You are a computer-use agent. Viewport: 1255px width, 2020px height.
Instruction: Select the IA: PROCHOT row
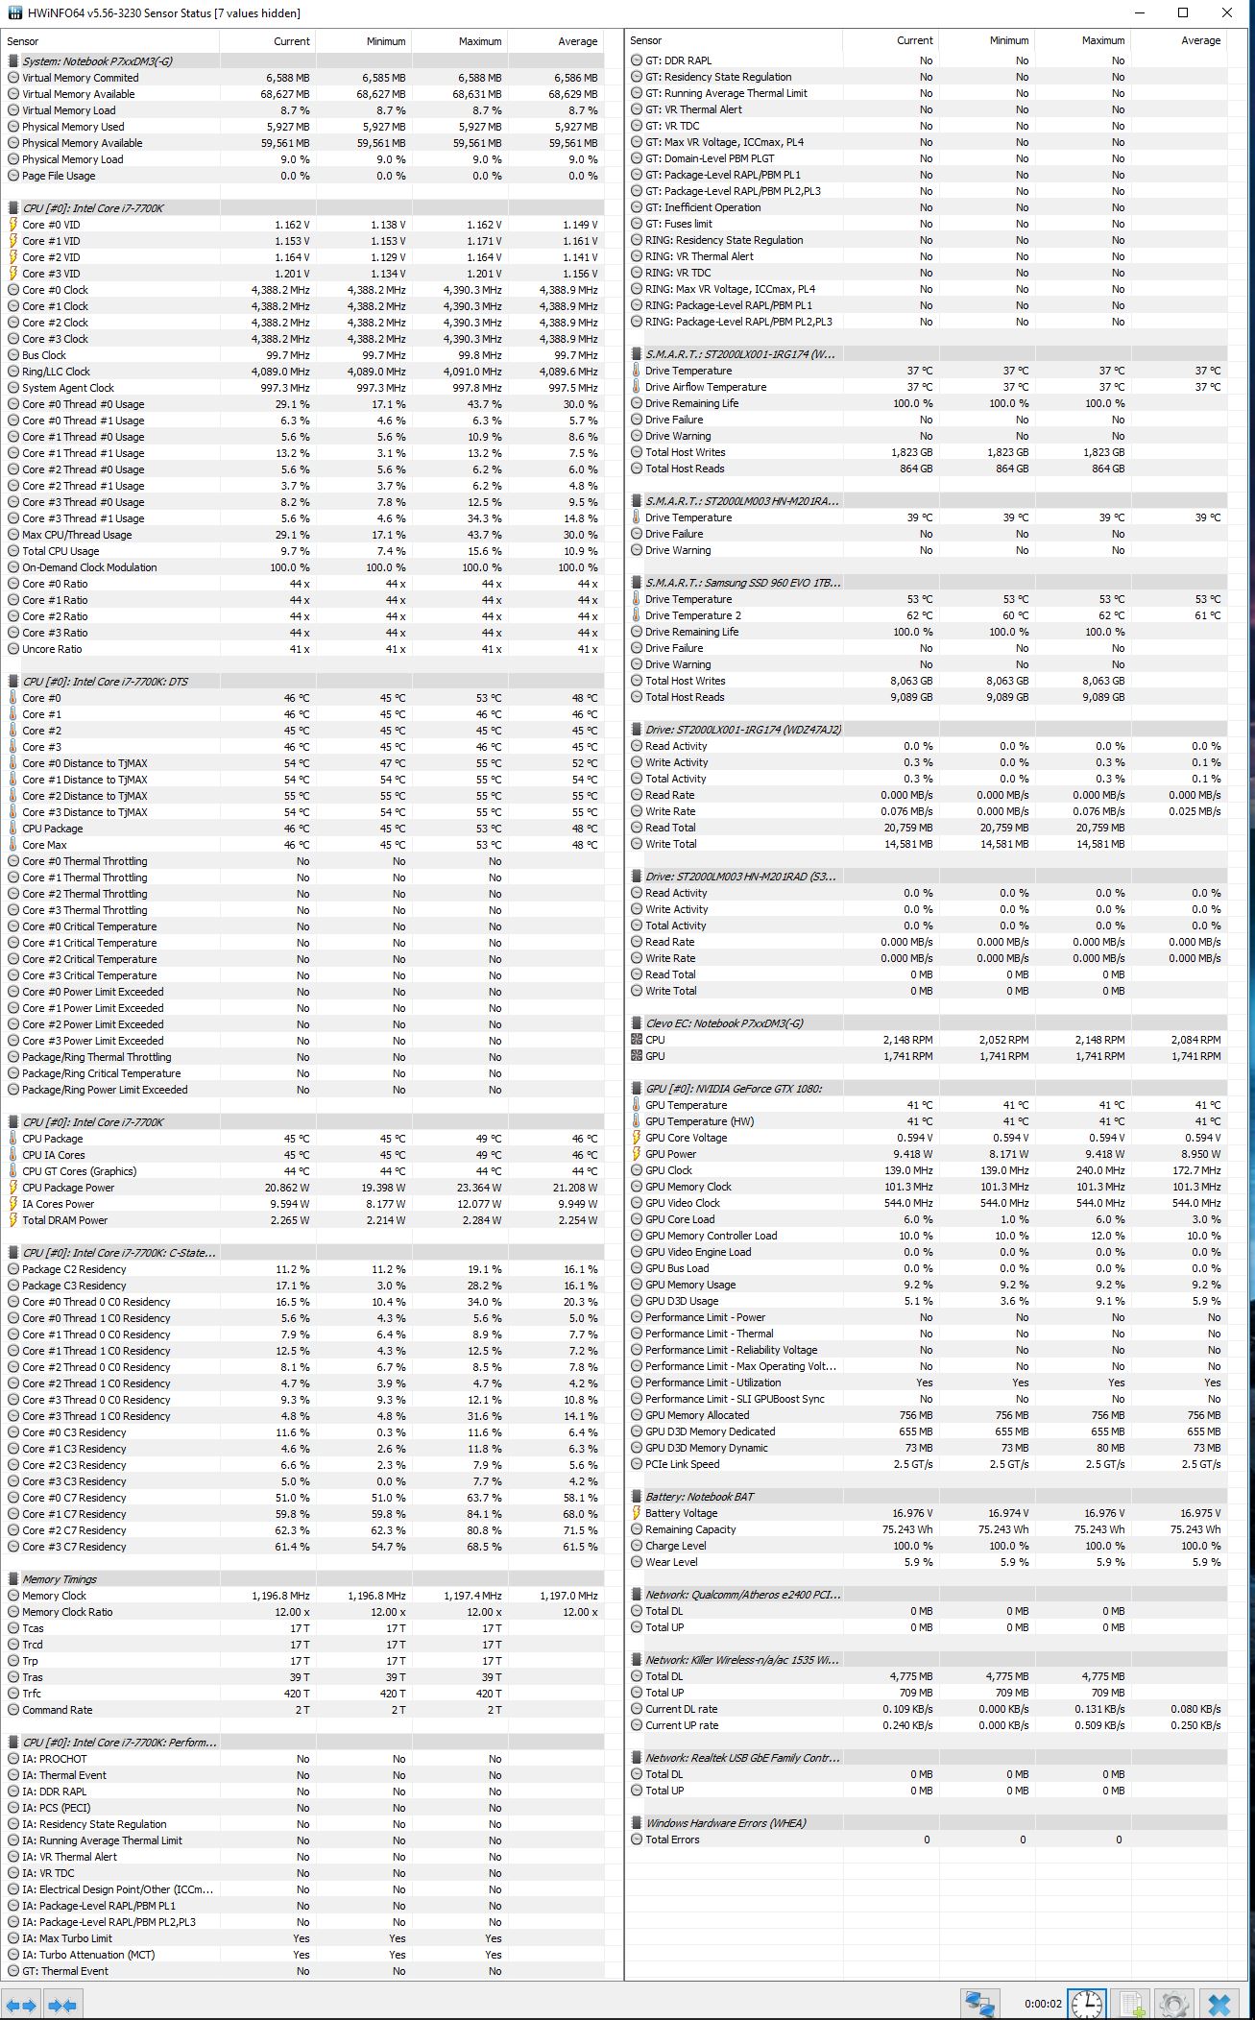(x=303, y=1759)
